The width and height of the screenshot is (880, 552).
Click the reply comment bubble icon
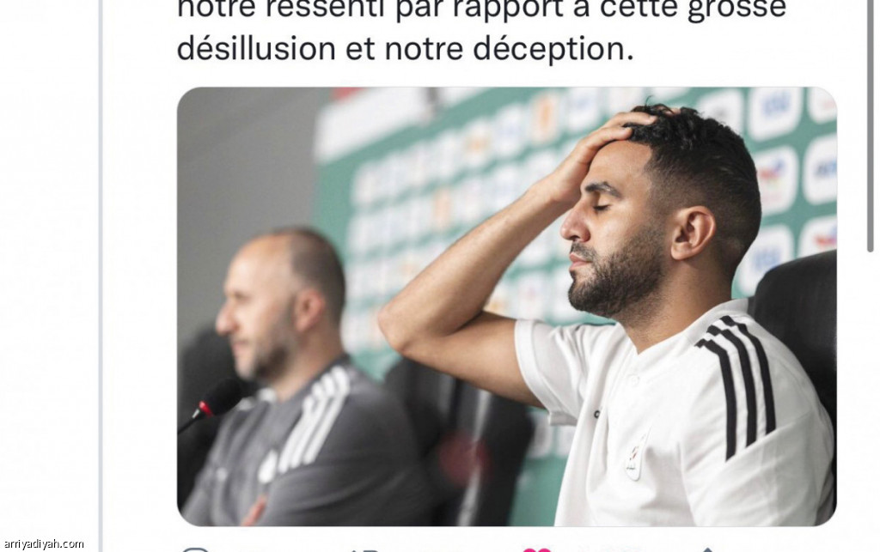(195, 549)
